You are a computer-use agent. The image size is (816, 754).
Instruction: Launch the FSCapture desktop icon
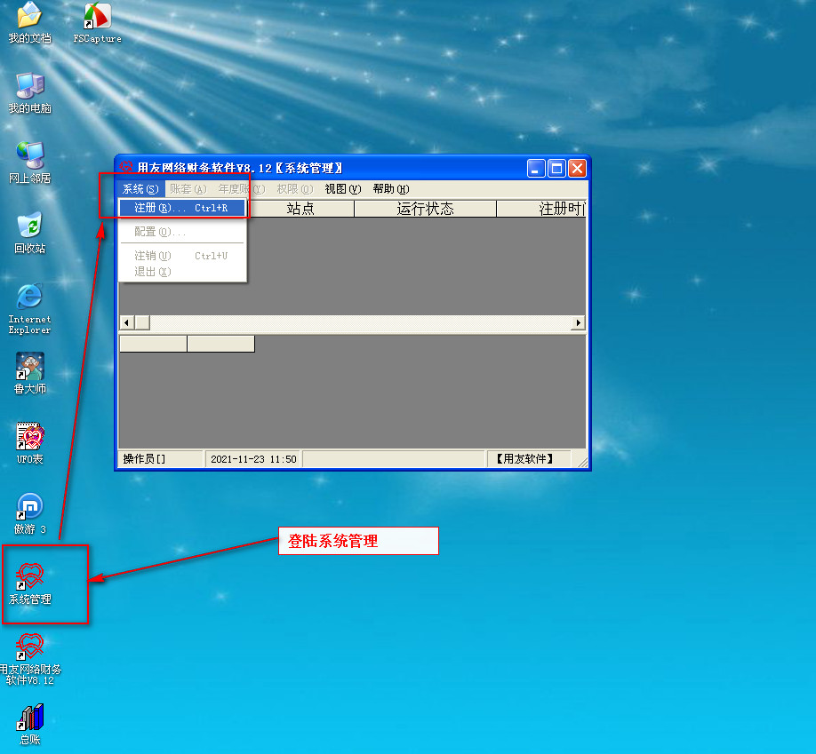click(x=97, y=18)
